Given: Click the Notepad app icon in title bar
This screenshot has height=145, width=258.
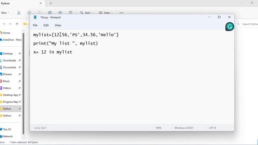Looking at the screenshot, I should click(x=35, y=17).
